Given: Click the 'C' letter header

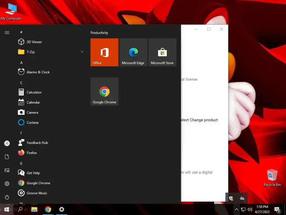Looking at the screenshot, I should coord(21,83).
